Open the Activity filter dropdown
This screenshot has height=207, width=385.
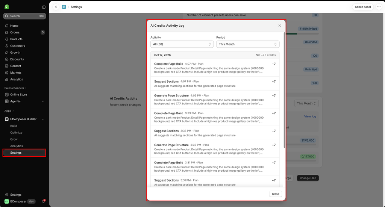point(182,44)
